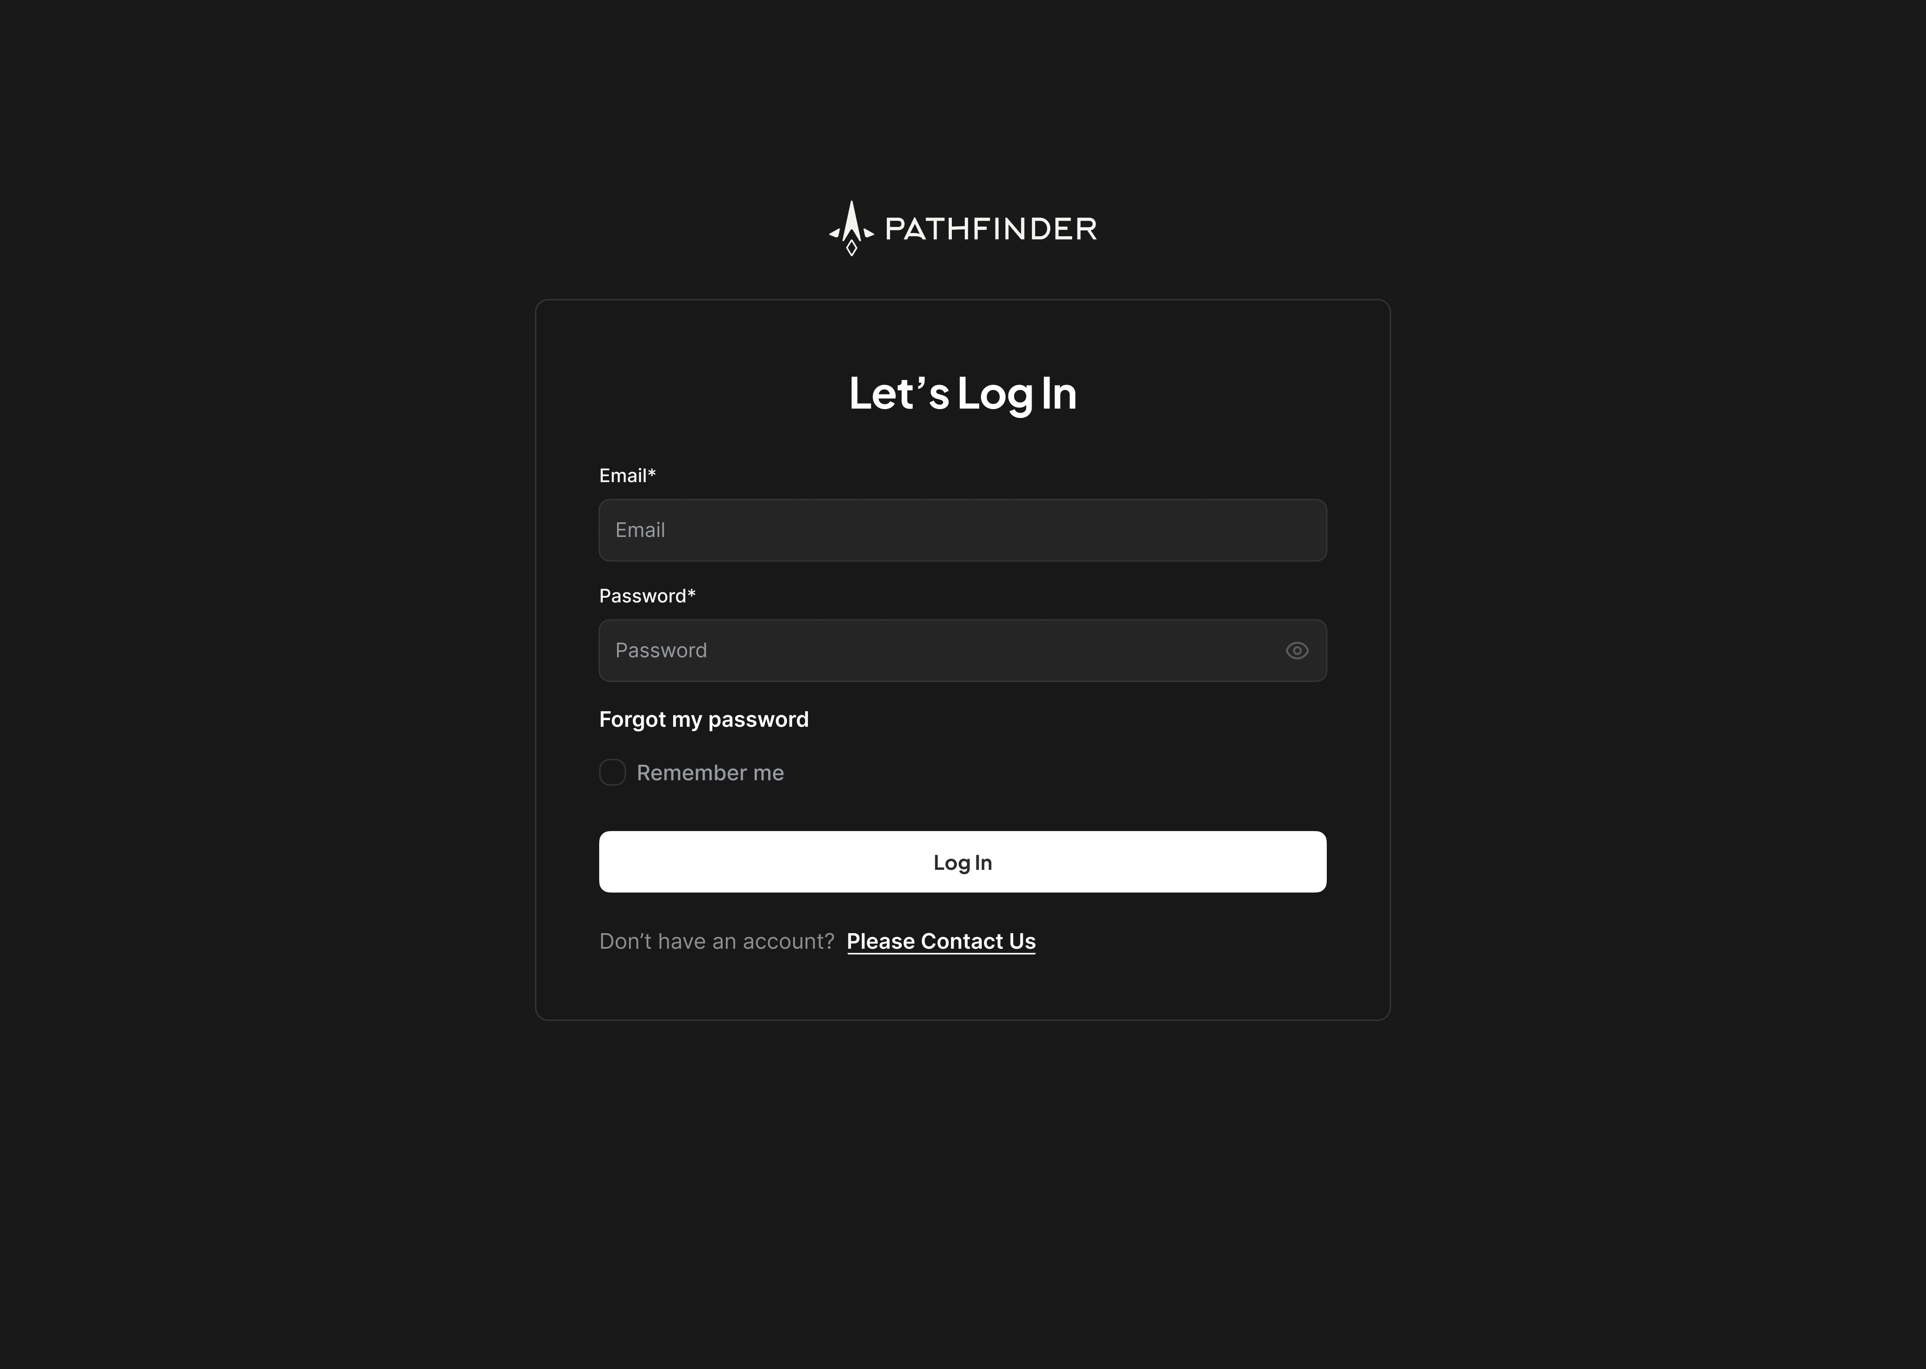This screenshot has height=1369, width=1926.
Task: Click the Don't have an account? text
Action: coord(717,942)
